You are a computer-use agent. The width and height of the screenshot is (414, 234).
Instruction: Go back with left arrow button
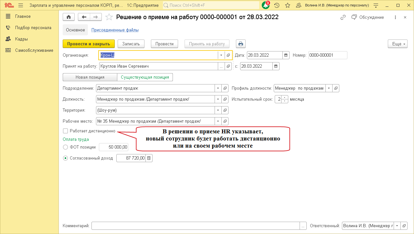[84, 17]
